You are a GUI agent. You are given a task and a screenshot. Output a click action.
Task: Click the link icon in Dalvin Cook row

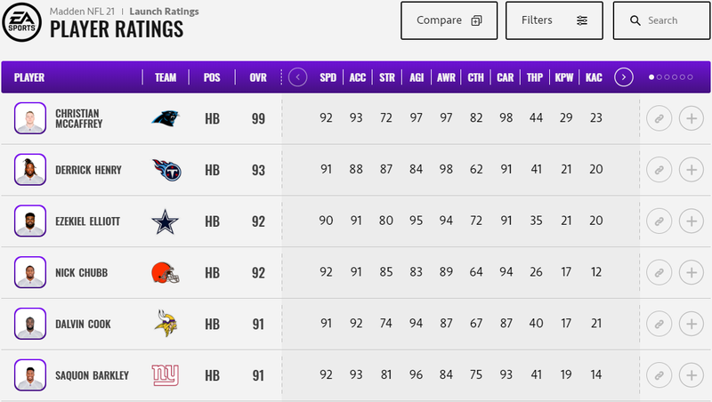point(659,324)
